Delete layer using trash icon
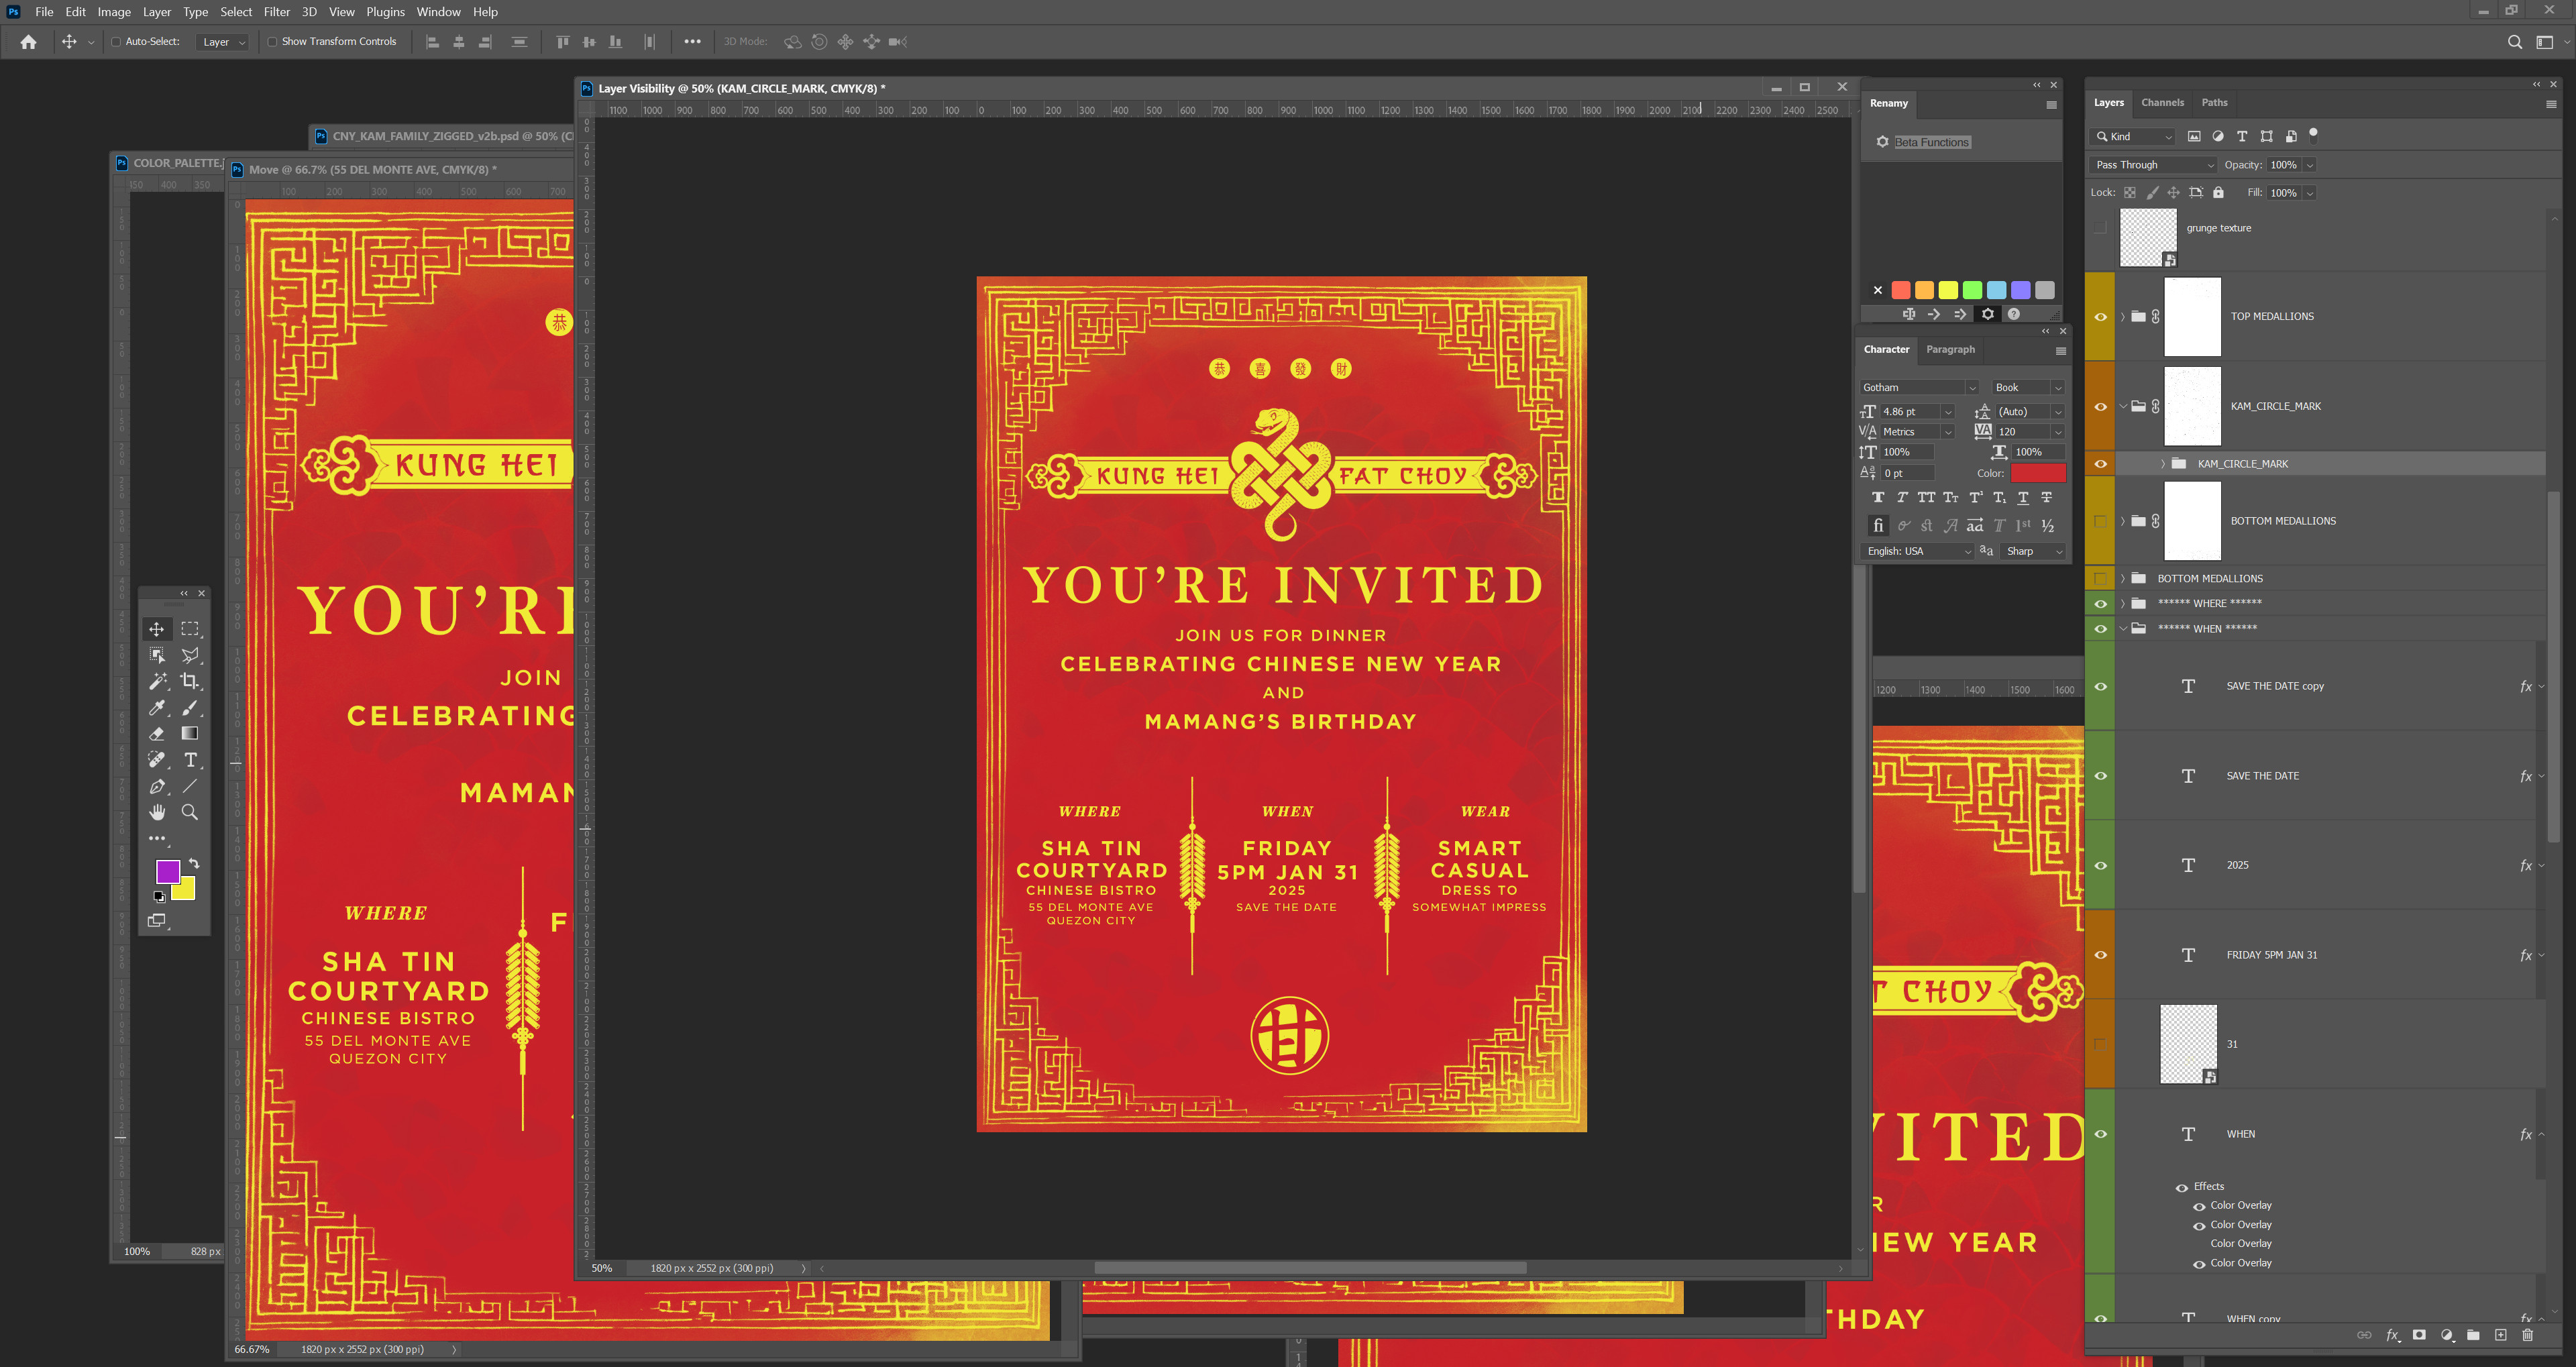The height and width of the screenshot is (1367, 2576). point(2527,1335)
